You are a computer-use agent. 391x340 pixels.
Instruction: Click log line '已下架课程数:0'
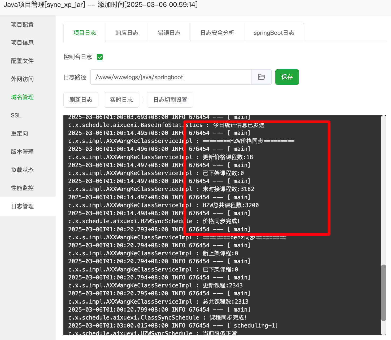223,173
